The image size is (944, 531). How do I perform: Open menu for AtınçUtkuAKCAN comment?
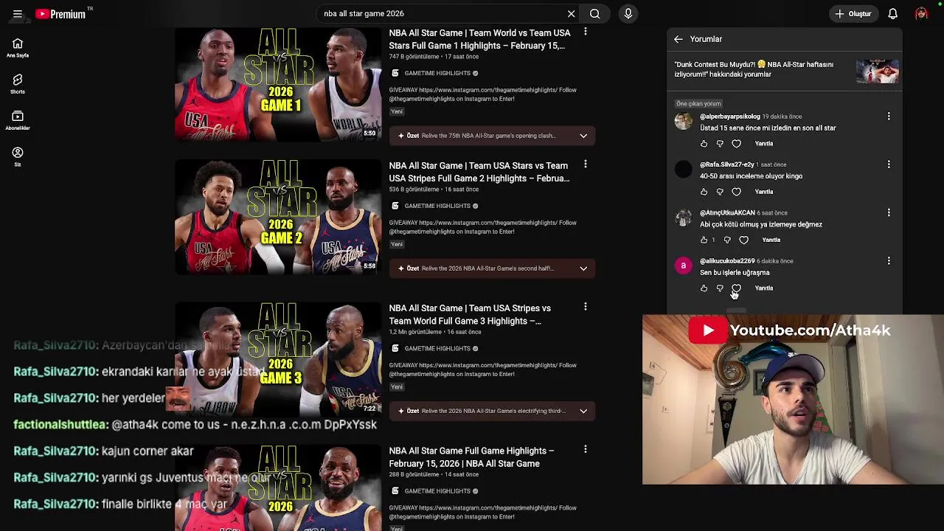(889, 212)
